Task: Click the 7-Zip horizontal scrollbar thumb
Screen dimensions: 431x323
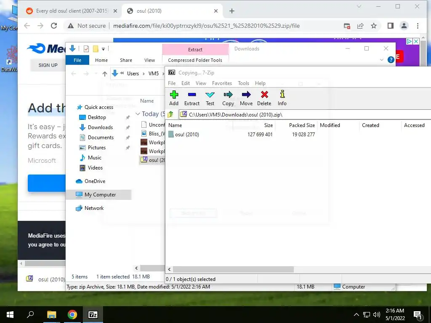Action: click(x=233, y=270)
